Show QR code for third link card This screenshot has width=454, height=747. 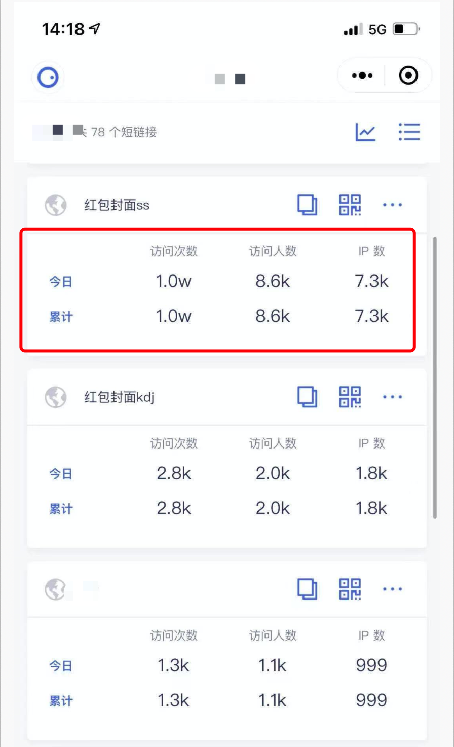coord(350,589)
